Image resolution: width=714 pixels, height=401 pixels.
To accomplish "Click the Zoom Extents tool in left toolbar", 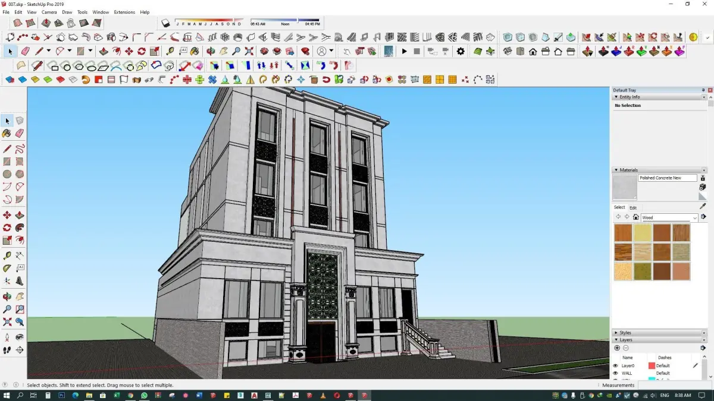I will coord(7,322).
